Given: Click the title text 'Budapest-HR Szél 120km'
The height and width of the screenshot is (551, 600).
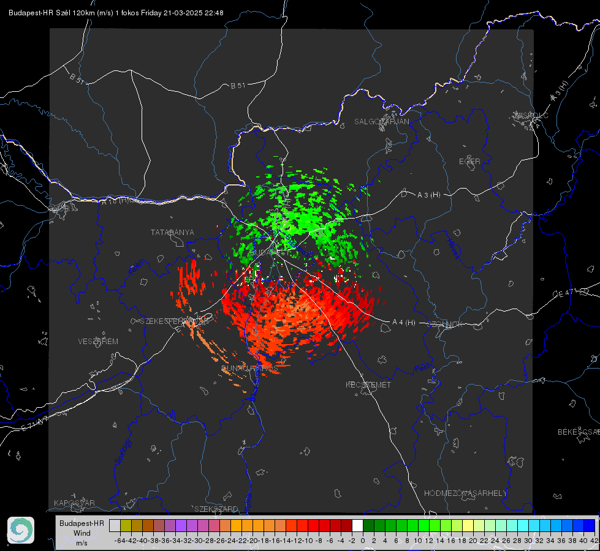Looking at the screenshot, I should coord(51,13).
